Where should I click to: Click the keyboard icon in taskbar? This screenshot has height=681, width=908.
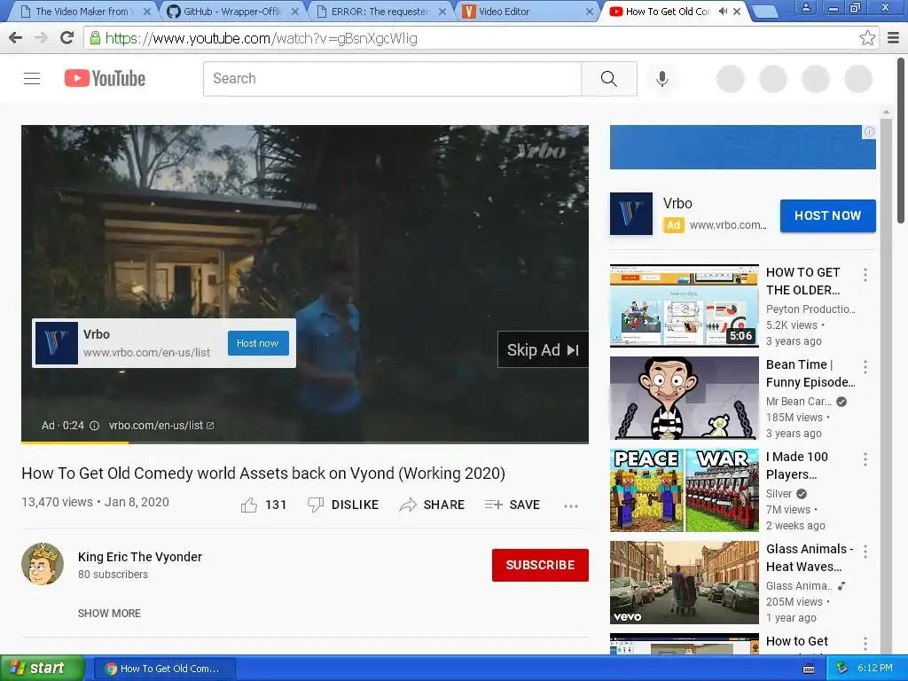pyautogui.click(x=809, y=669)
